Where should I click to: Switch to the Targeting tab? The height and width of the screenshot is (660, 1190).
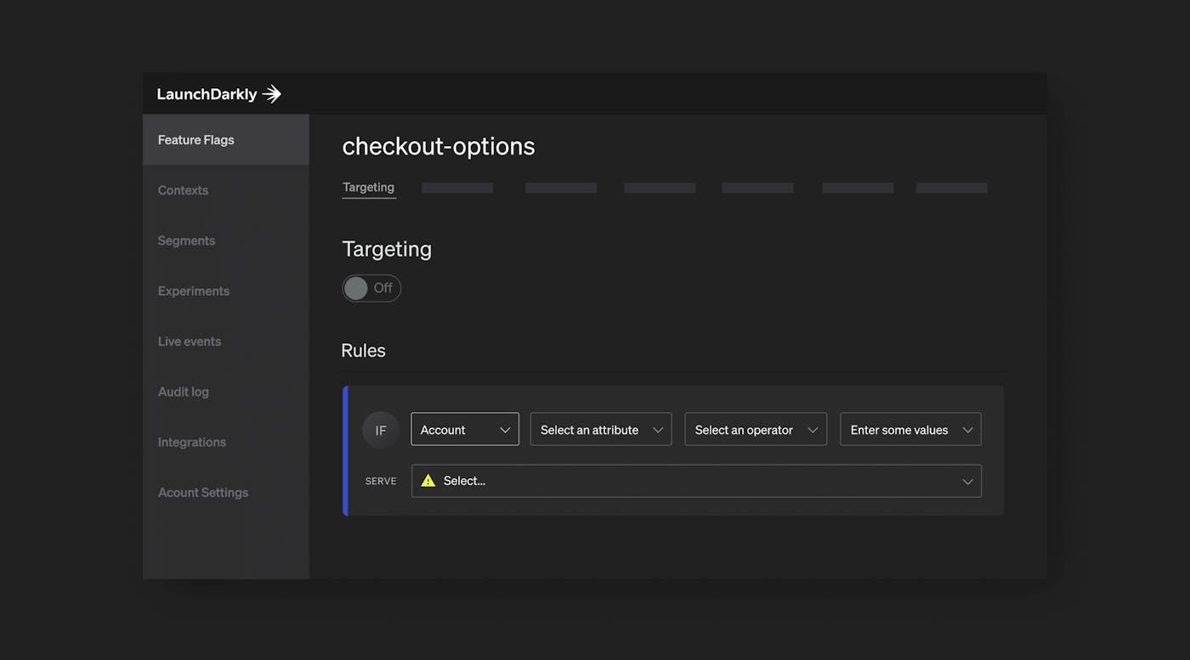[368, 187]
